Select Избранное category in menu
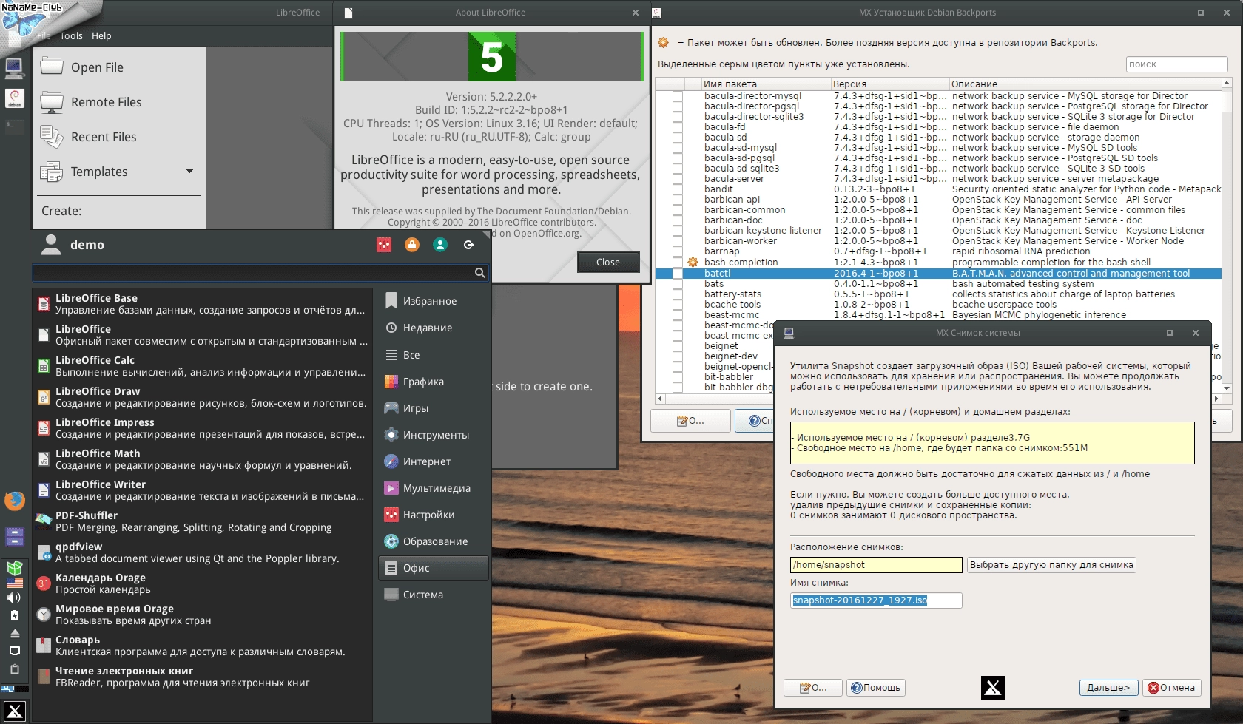This screenshot has height=724, width=1243. (434, 301)
